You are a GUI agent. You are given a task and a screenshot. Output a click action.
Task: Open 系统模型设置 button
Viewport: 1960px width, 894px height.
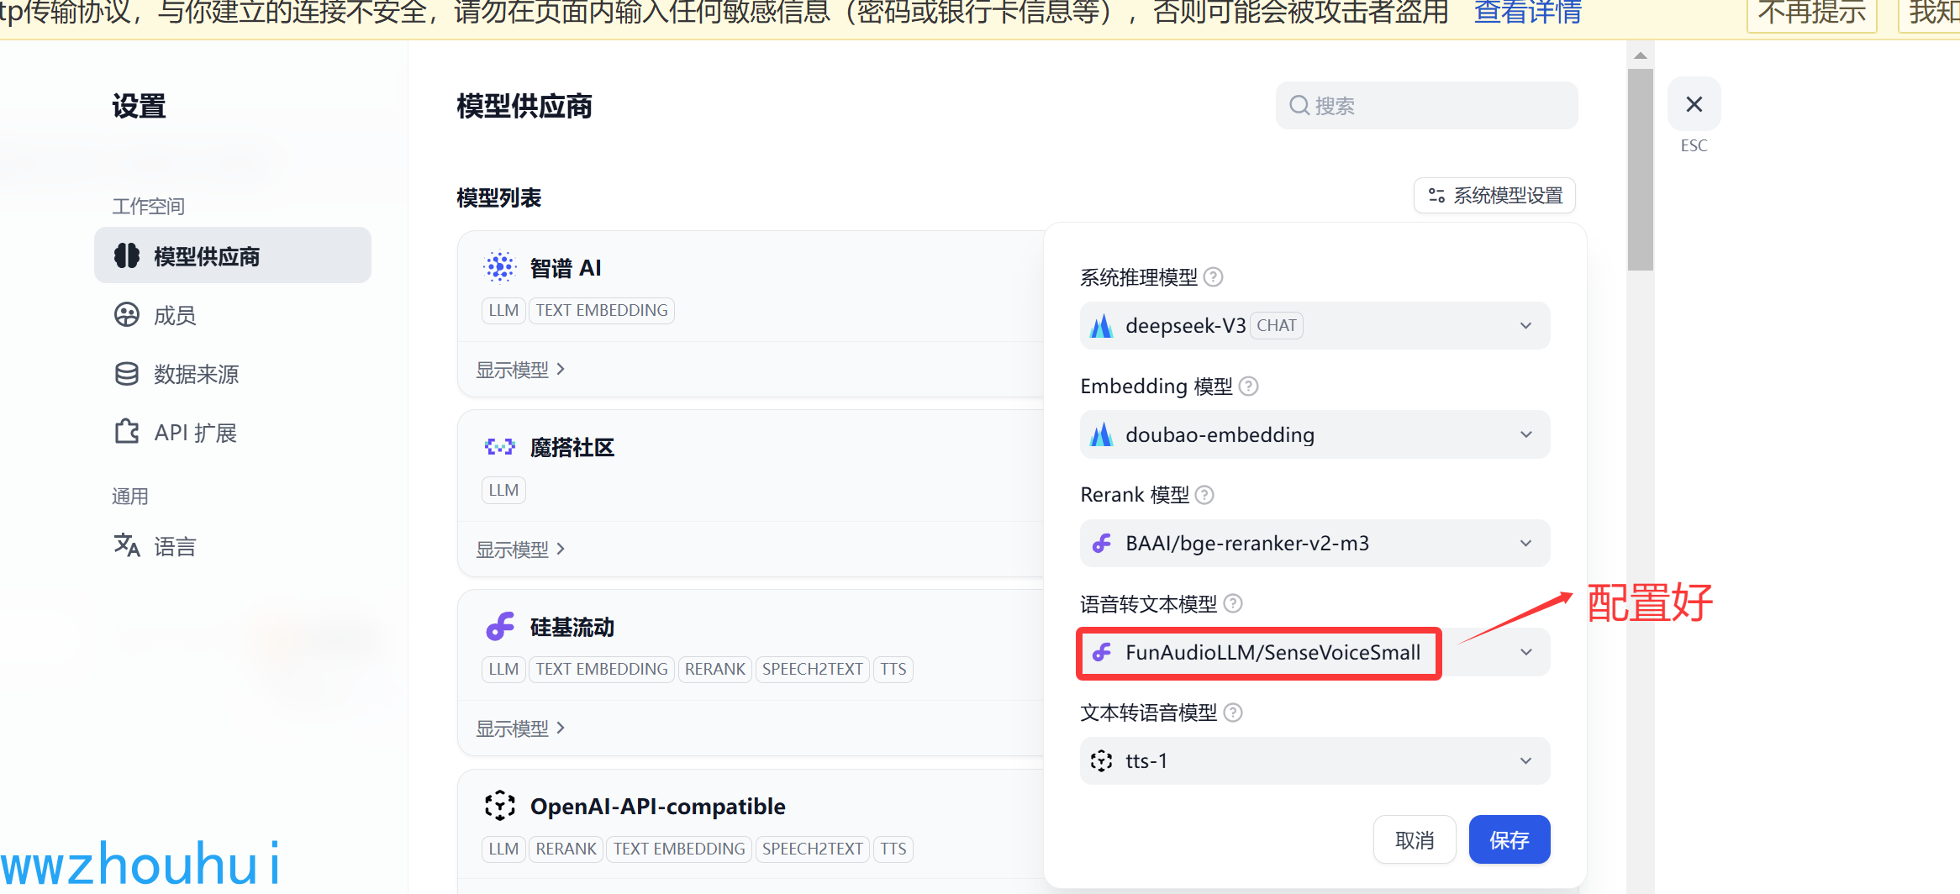point(1494,196)
